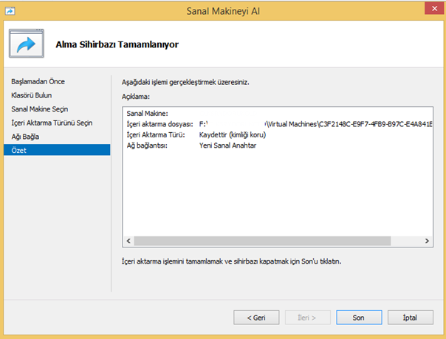Viewport: 446px width, 339px height.
Task: Click the Kaydettir (kimliği koru) value
Action: [233, 135]
